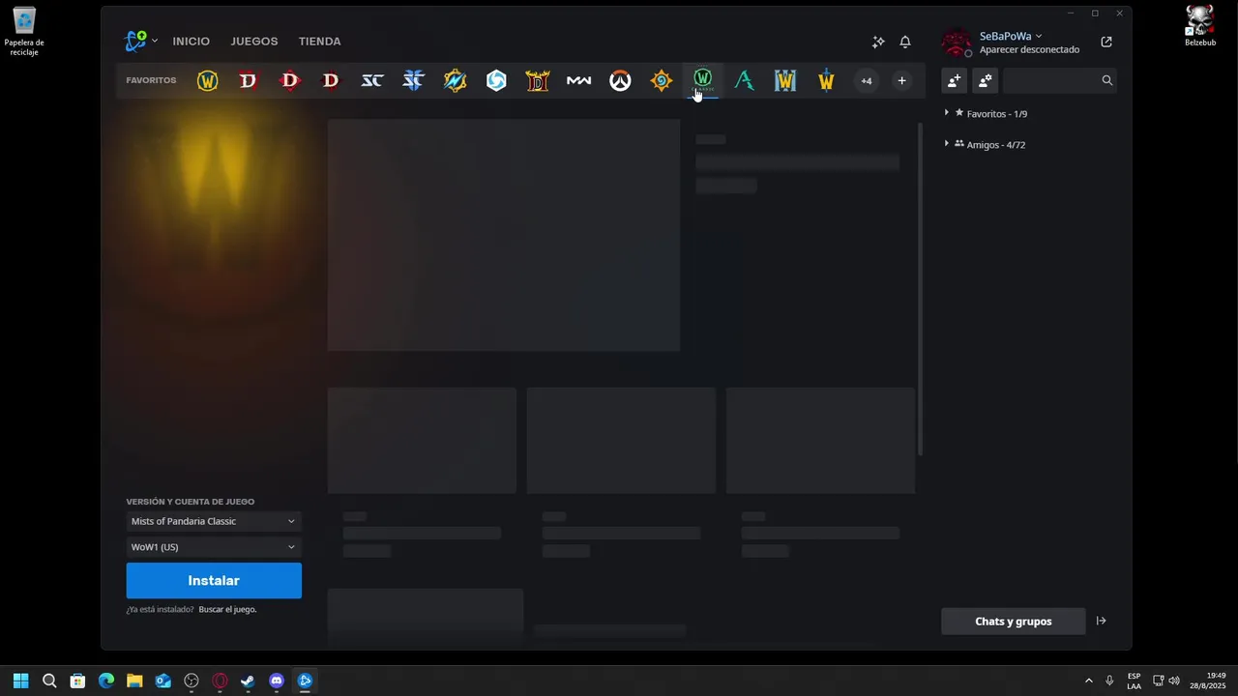1238x696 pixels.
Task: Open StarCraft Remastered (white SC icon)
Action: pos(372,81)
